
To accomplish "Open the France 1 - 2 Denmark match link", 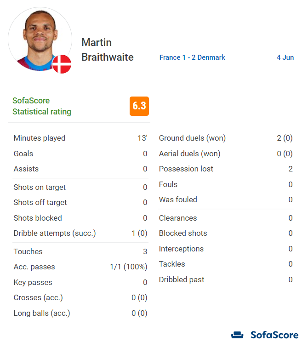I will pos(192,57).
